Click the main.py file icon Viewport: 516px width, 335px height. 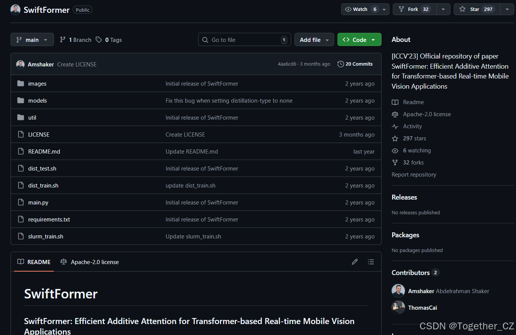point(21,202)
